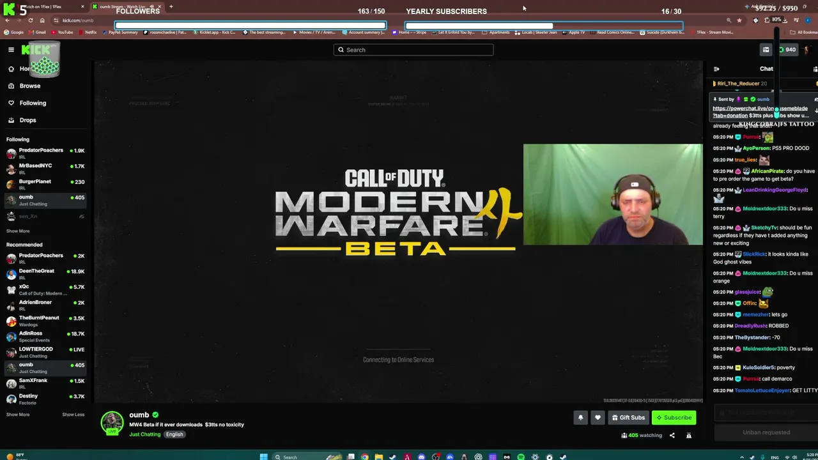Click the 405 watching viewer count
This screenshot has height=460, width=818.
pyautogui.click(x=642, y=436)
